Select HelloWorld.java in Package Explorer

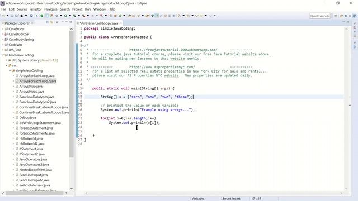31,138
